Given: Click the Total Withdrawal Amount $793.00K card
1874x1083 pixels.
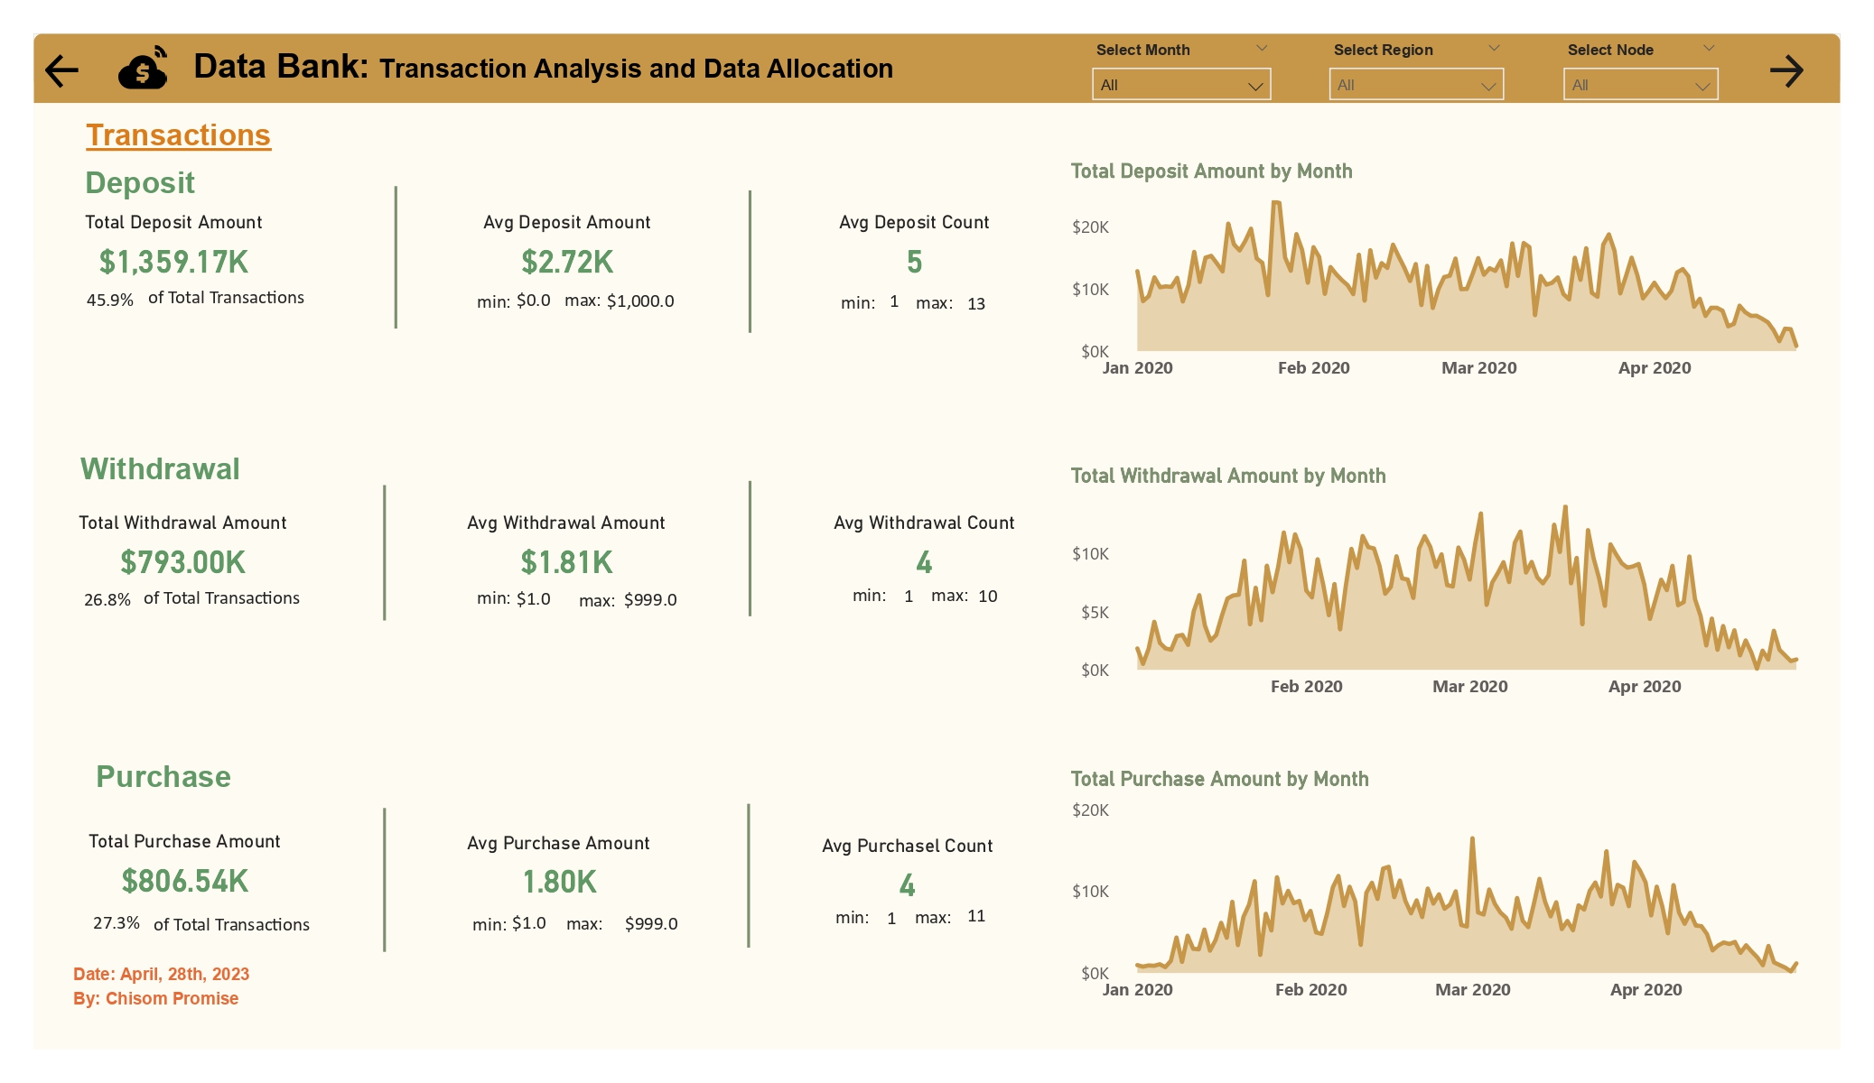Looking at the screenshot, I should pyautogui.click(x=182, y=562).
